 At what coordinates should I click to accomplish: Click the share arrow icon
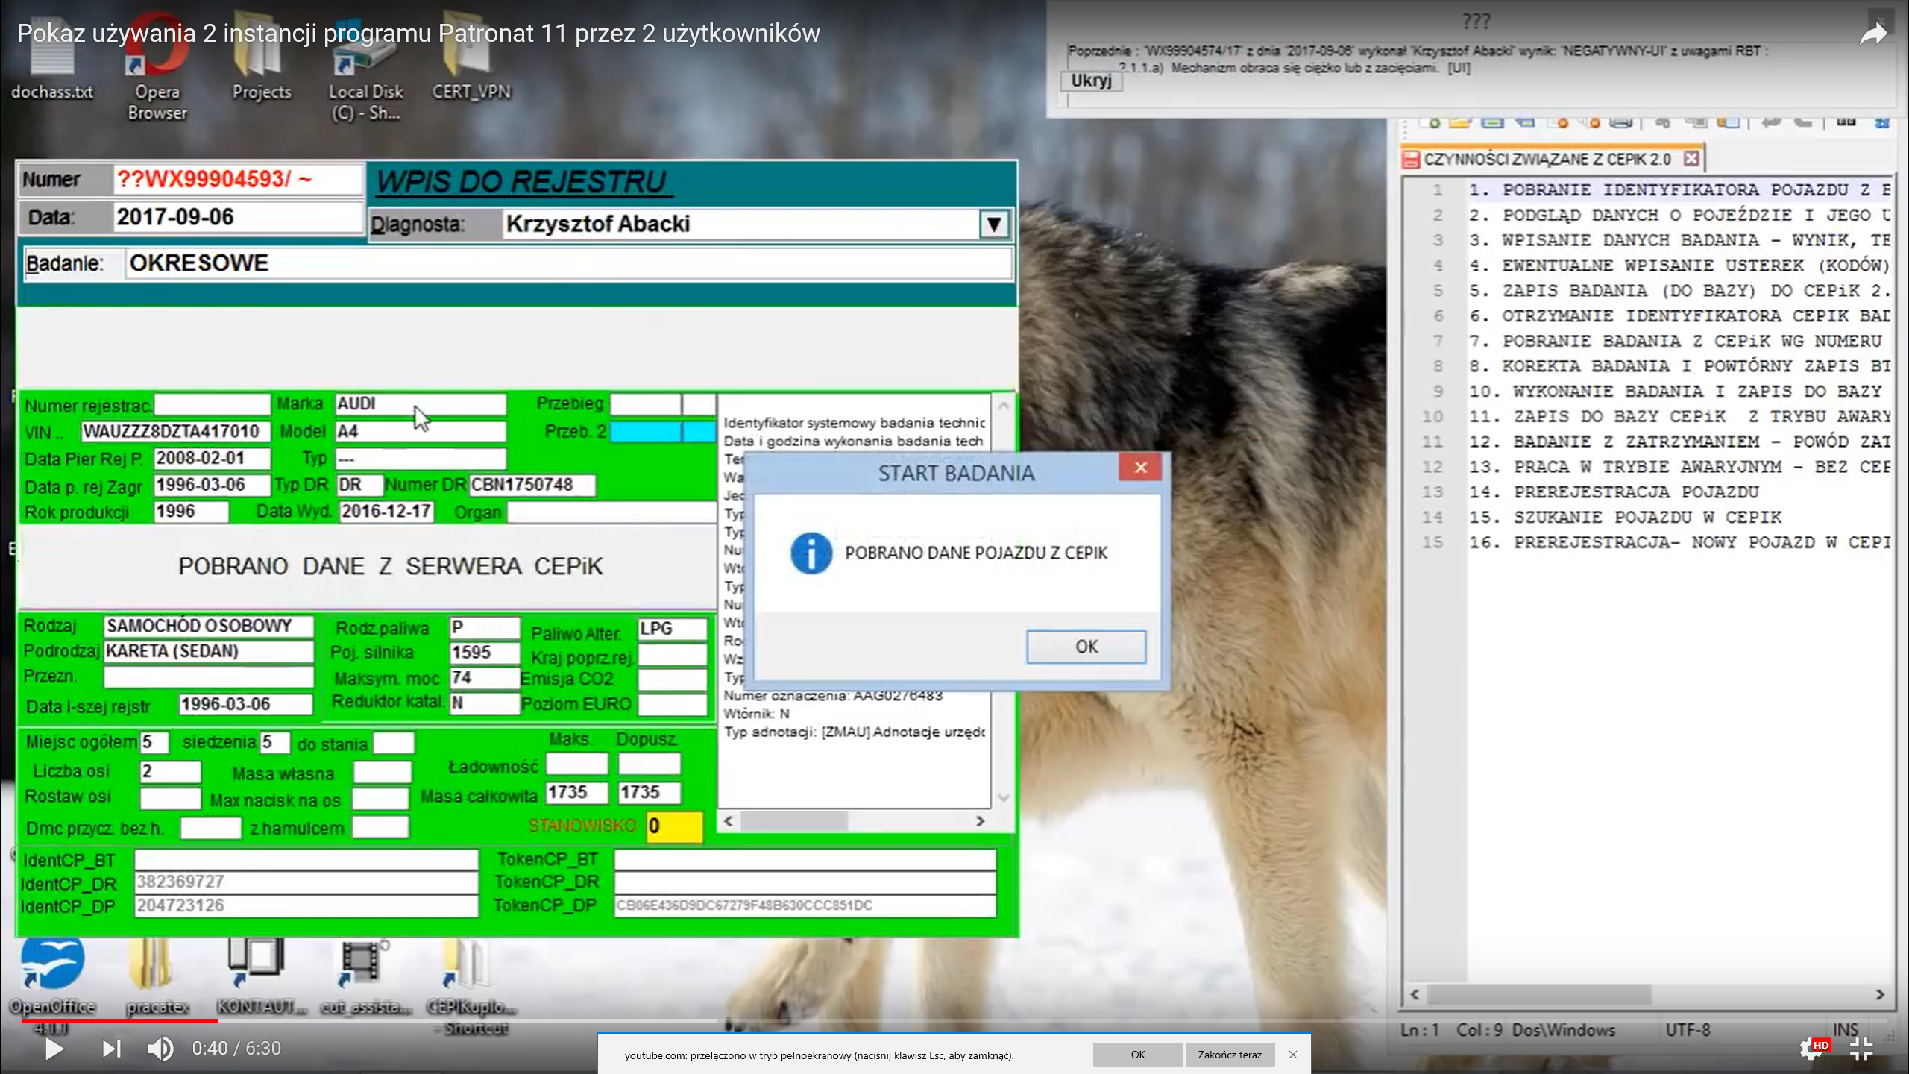click(x=1873, y=34)
